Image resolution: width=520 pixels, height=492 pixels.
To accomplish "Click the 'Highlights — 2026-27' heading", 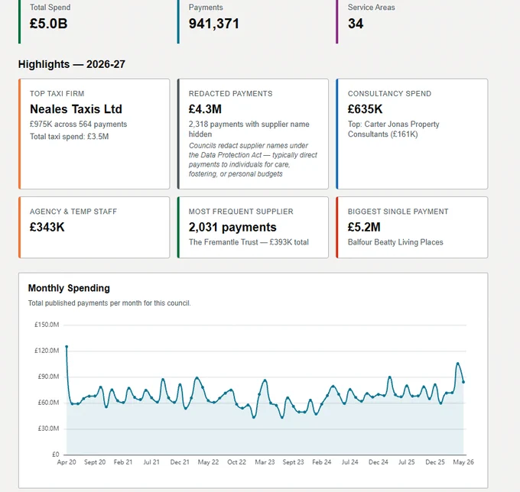I will 72,64.
